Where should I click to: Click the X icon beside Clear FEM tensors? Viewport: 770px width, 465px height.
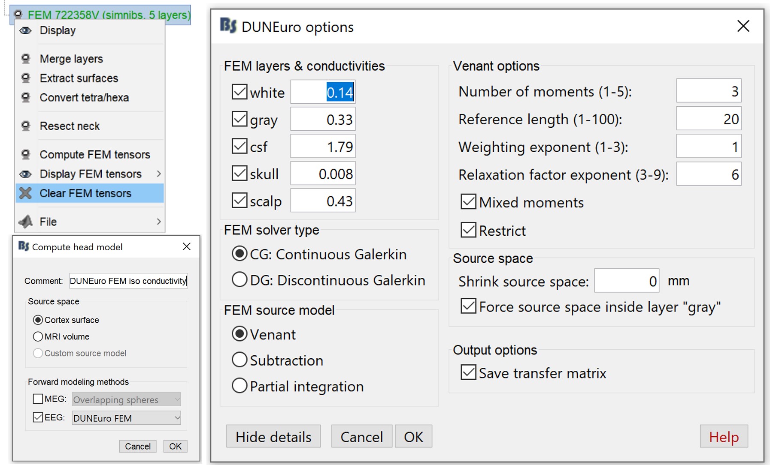pyautogui.click(x=26, y=193)
